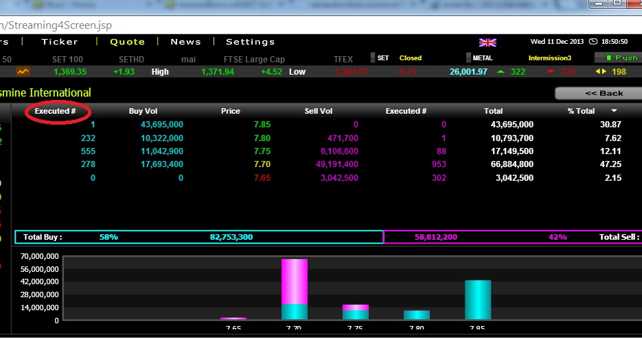This screenshot has width=642, height=339.
Task: Click the yellow price 7.70 cell
Action: [262, 164]
